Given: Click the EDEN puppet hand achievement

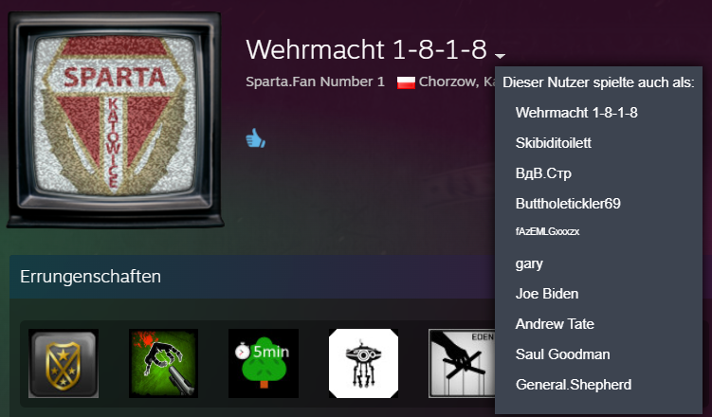Looking at the screenshot, I should (462, 364).
